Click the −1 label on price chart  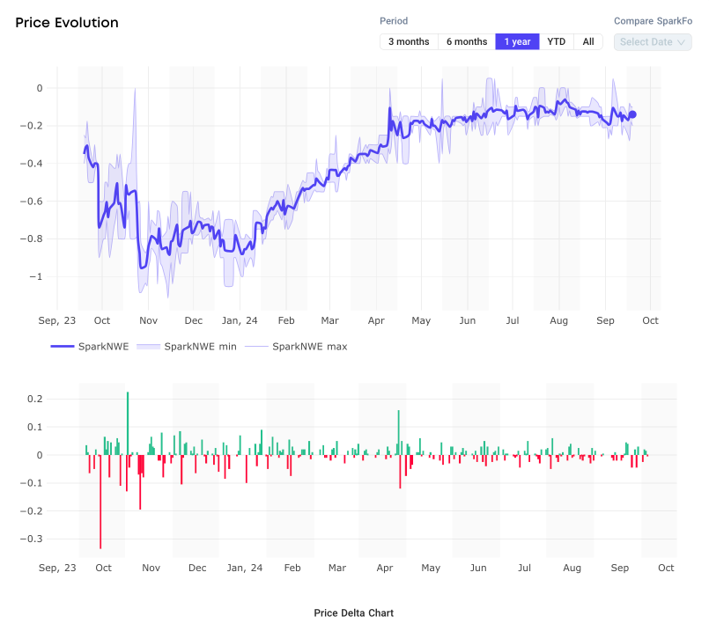pos(36,276)
